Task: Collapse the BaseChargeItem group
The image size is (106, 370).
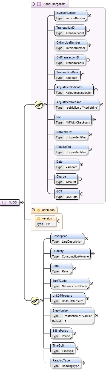Action: [33, 4]
